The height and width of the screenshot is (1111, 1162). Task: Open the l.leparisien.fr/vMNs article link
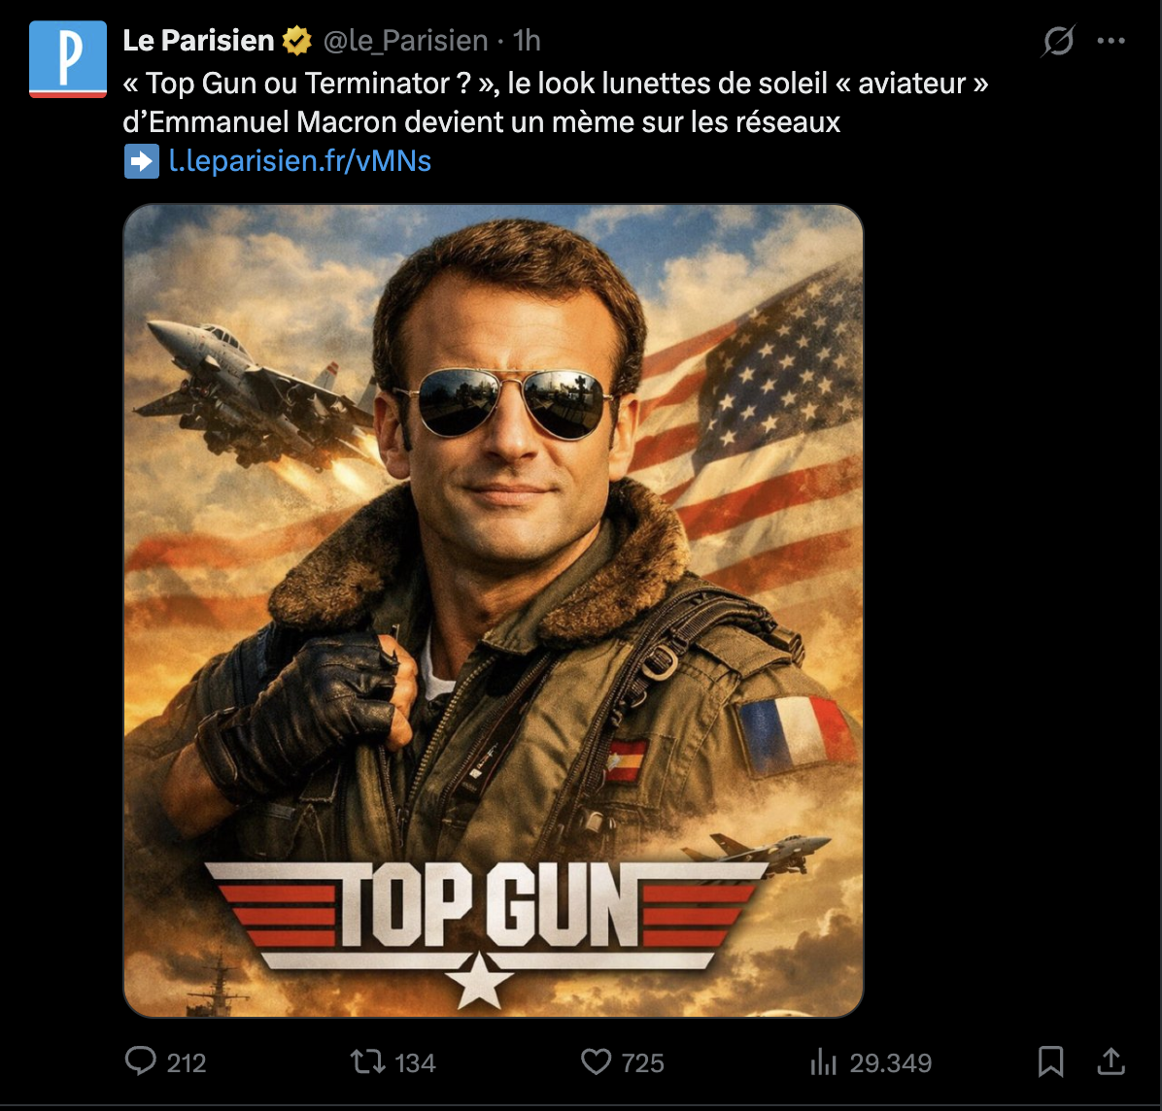(x=299, y=161)
